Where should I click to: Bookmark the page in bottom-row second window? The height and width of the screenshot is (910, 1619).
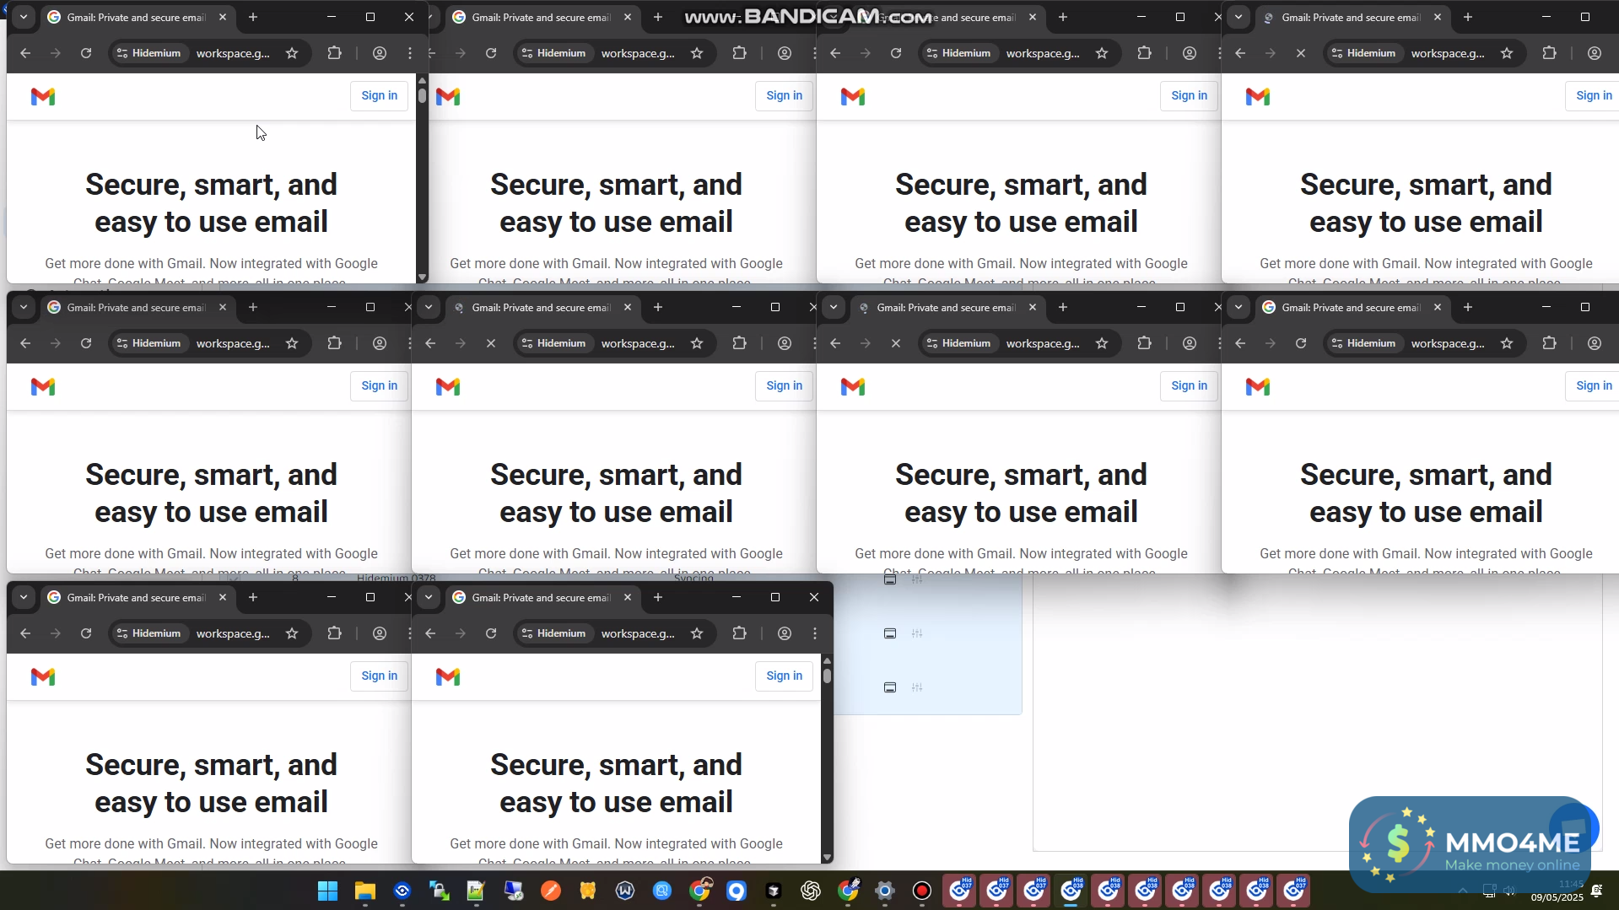(697, 633)
